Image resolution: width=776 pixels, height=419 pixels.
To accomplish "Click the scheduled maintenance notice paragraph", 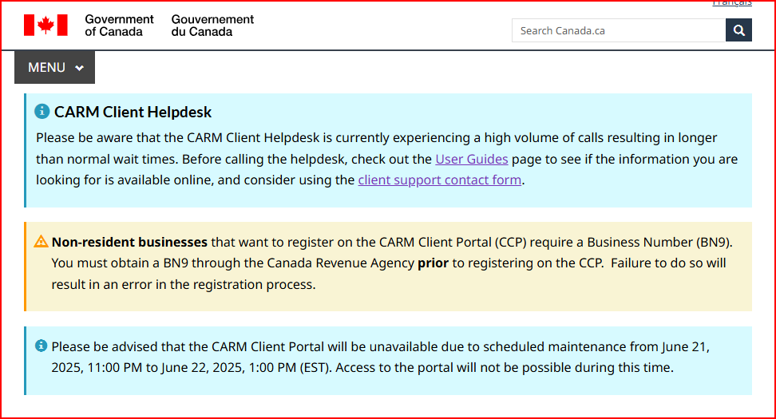I will pos(380,358).
